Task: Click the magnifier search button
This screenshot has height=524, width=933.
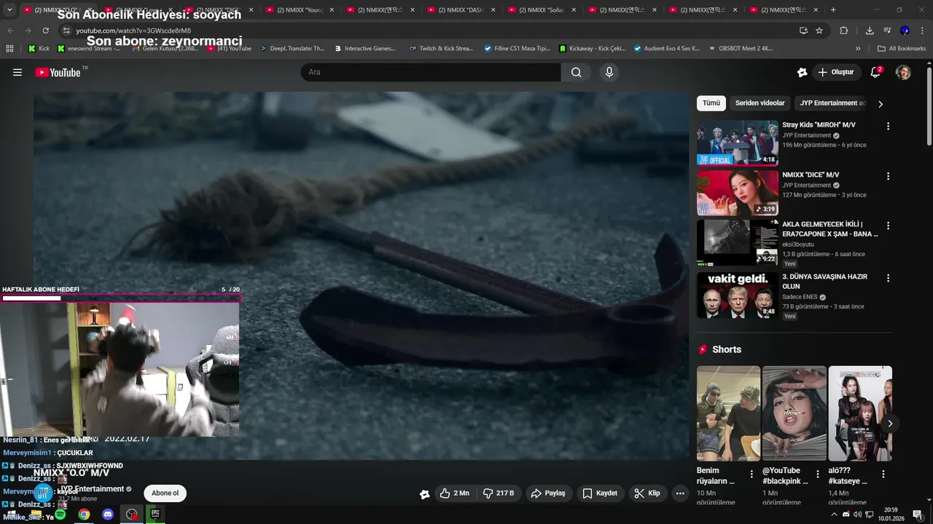Action: click(x=577, y=72)
